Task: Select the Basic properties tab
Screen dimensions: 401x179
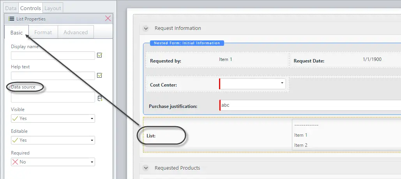Action: coord(17,32)
